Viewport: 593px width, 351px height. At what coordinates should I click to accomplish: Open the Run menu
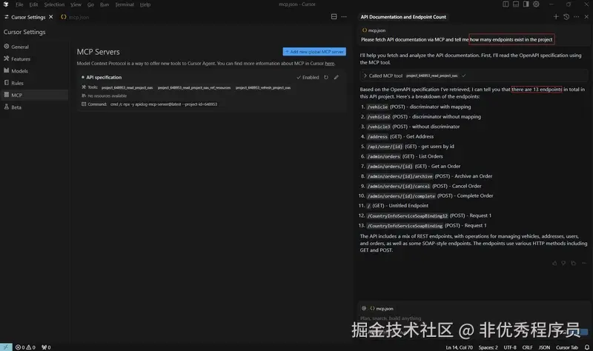[105, 4]
